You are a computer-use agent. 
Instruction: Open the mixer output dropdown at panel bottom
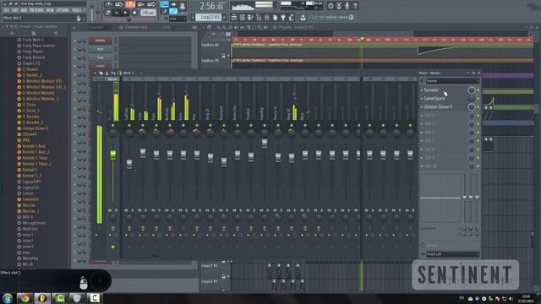(x=452, y=254)
